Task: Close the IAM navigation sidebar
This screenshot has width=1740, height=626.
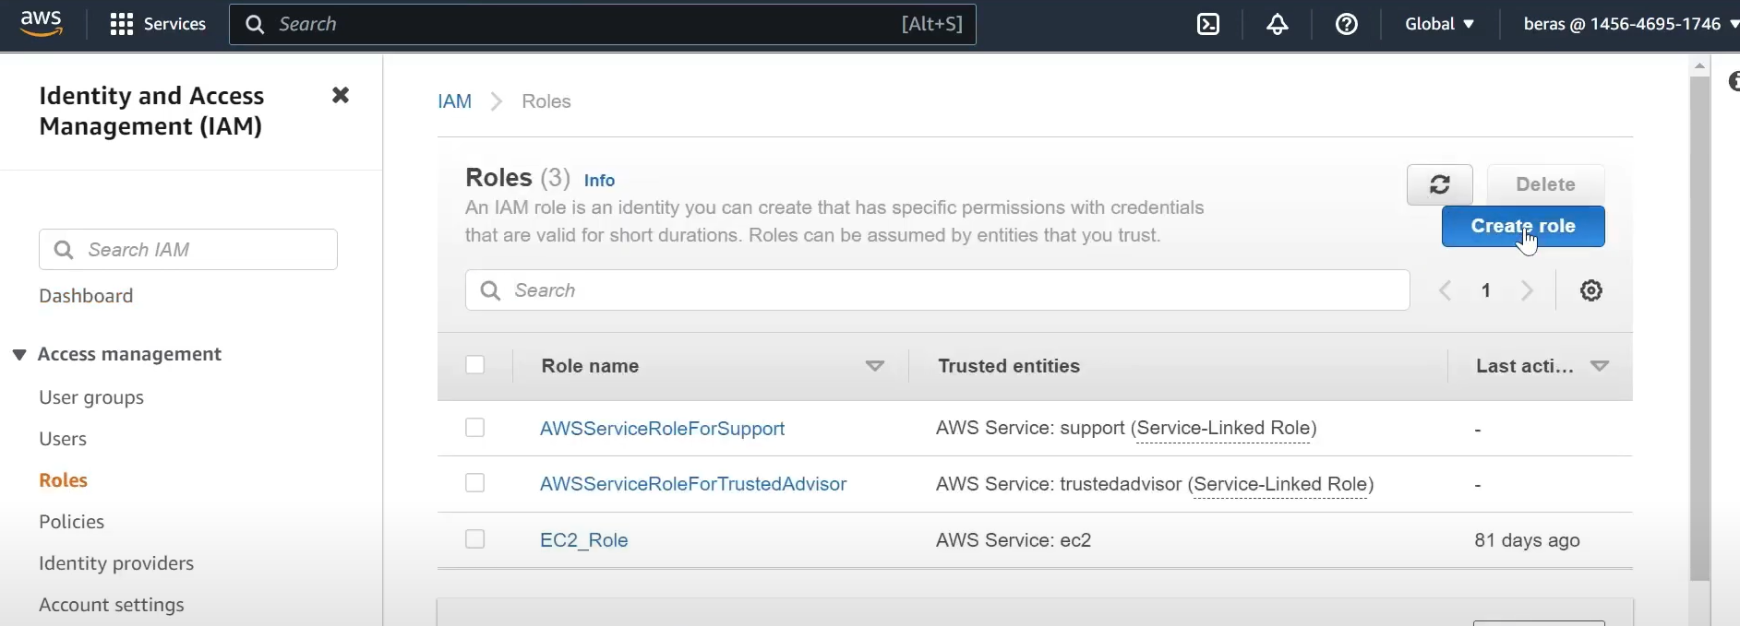Action: click(341, 95)
